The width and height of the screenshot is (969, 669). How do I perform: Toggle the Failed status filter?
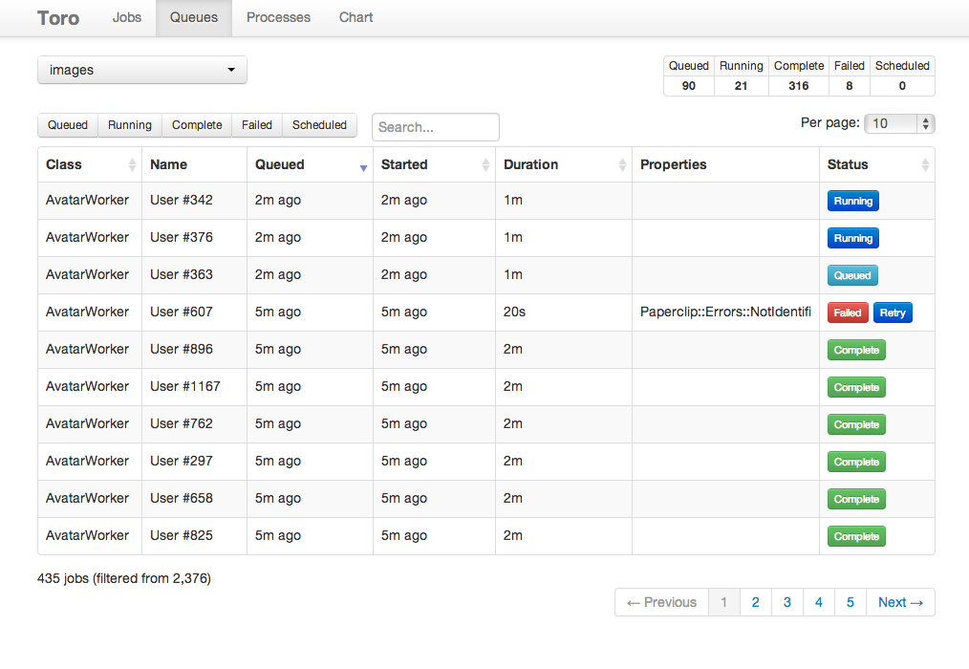click(257, 125)
